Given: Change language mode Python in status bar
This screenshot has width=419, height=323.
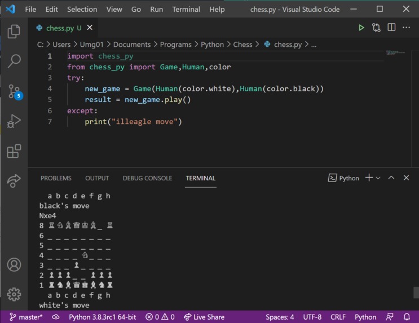Looking at the screenshot, I should [x=365, y=317].
